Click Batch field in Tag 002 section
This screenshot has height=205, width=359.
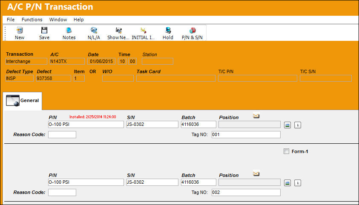pyautogui.click(x=198, y=182)
